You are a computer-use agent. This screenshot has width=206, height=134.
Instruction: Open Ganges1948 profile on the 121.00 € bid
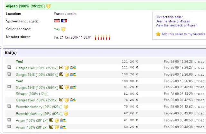37,68
